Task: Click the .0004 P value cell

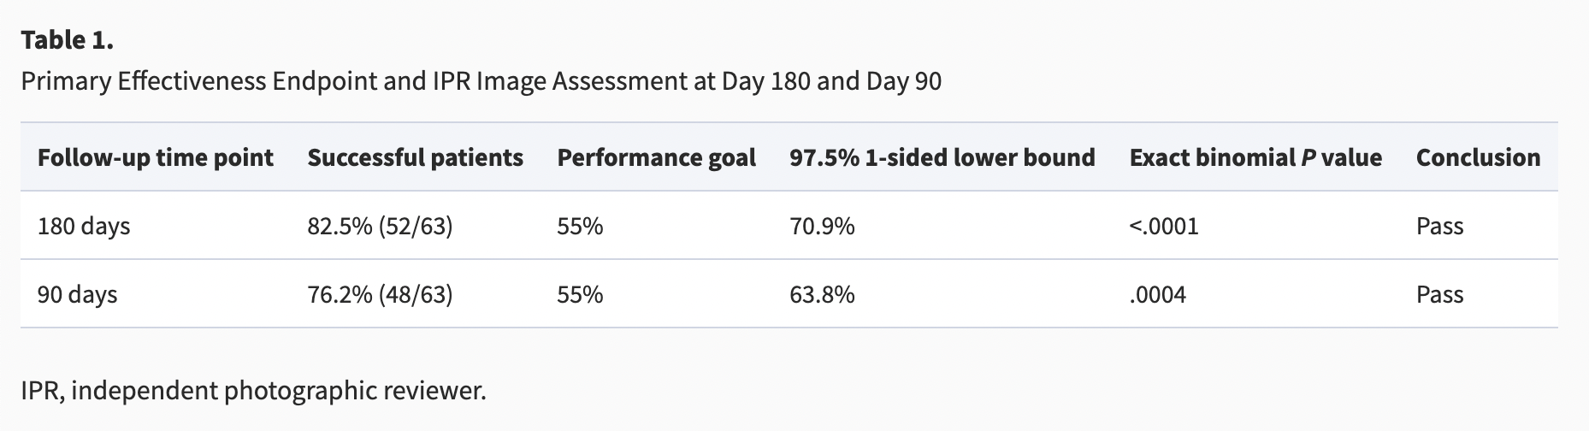Action: click(x=1158, y=294)
